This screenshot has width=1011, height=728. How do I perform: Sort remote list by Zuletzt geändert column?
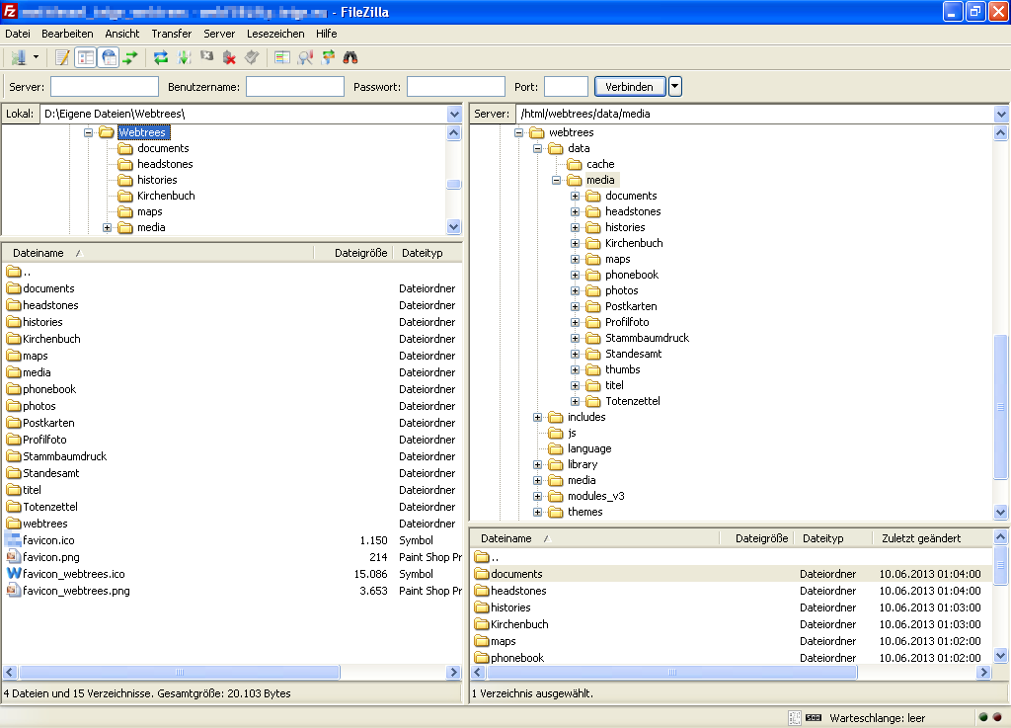(x=920, y=538)
